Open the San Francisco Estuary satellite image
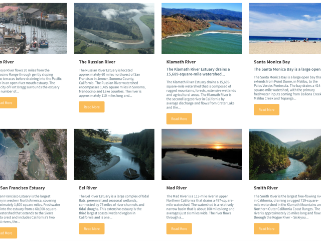 point(34,155)
